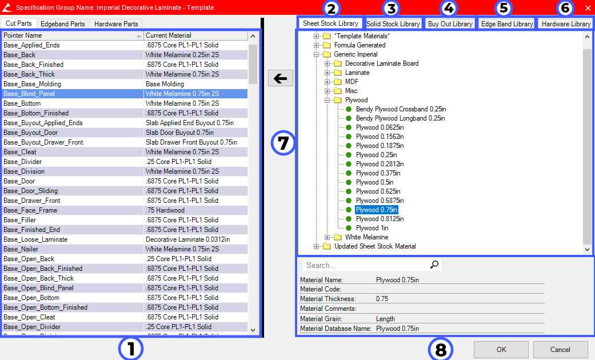
Task: Click the Decorative Laminate Board folder icon
Action: pyautogui.click(x=338, y=63)
